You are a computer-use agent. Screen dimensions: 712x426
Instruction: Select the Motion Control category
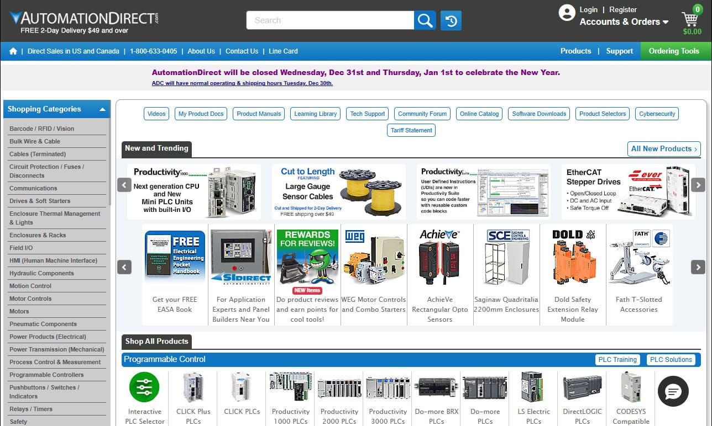click(30, 286)
